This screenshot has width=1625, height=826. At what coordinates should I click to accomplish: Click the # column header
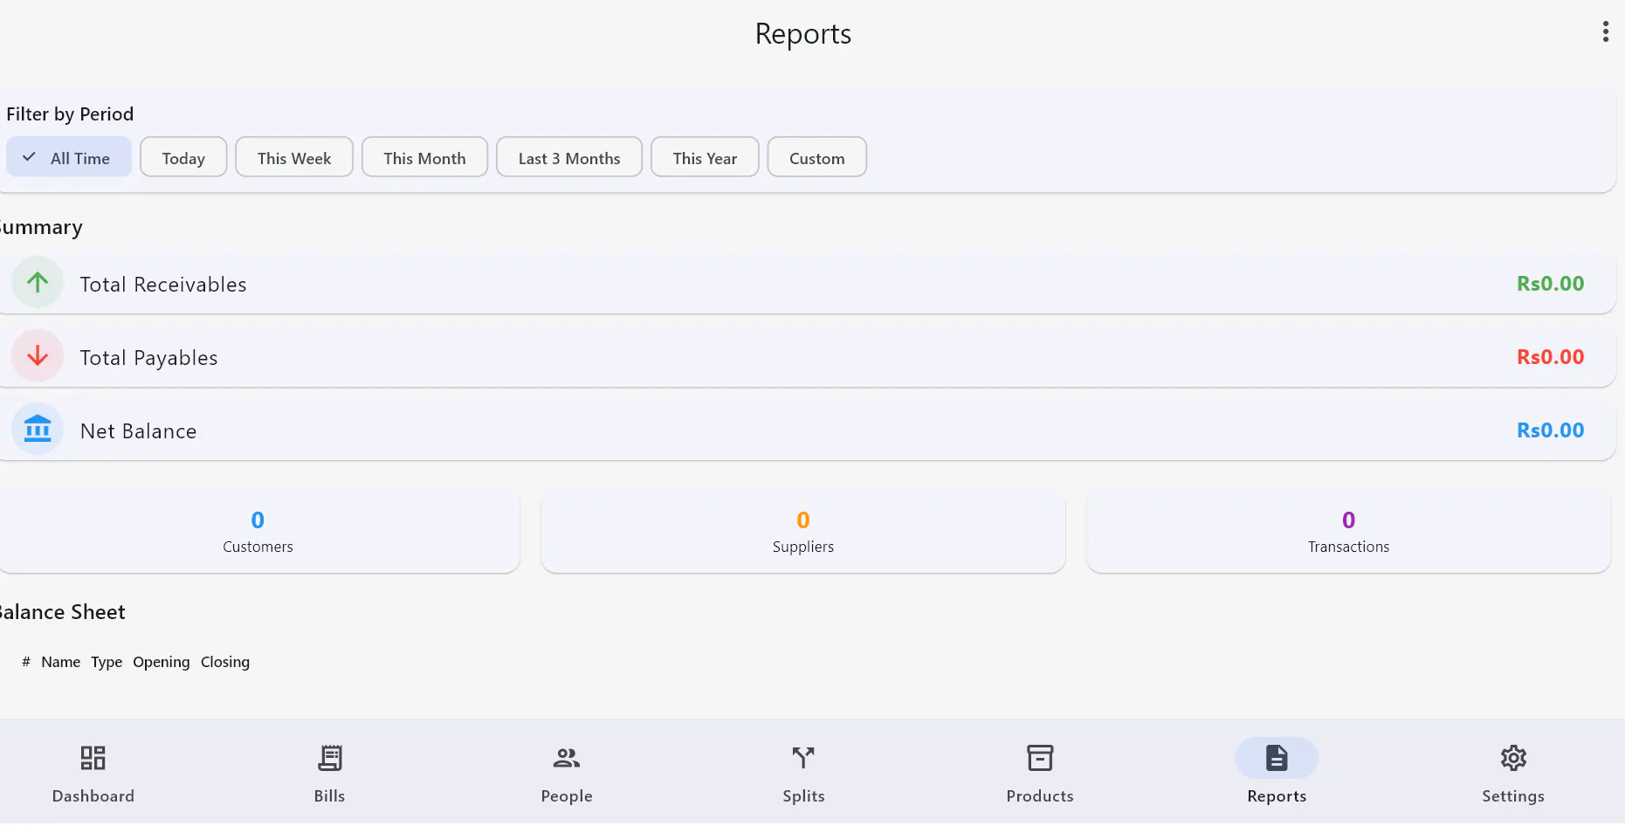tap(26, 662)
